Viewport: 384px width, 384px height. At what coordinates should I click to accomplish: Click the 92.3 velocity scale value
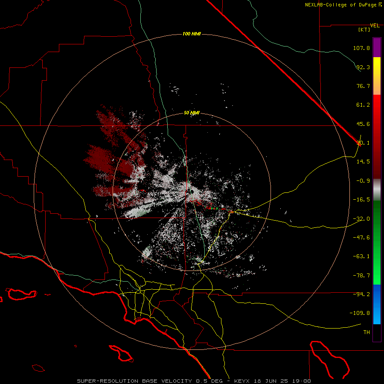[x=363, y=67]
